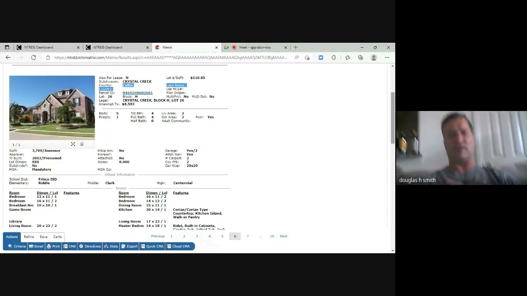This screenshot has width=527, height=296.
Task: Go to the Next results page
Action: [284, 236]
